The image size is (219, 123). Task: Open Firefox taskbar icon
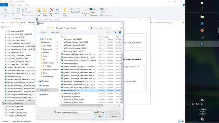click(202, 30)
